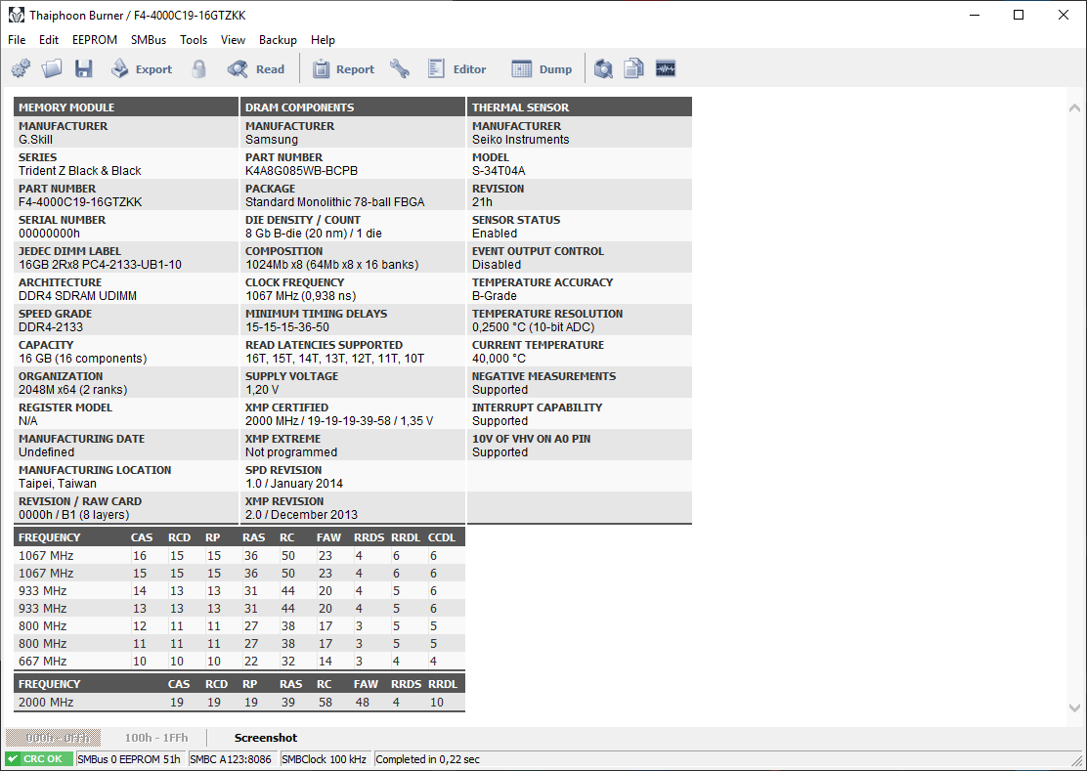Click the copy documents icon
This screenshot has width=1087, height=771.
pyautogui.click(x=633, y=68)
